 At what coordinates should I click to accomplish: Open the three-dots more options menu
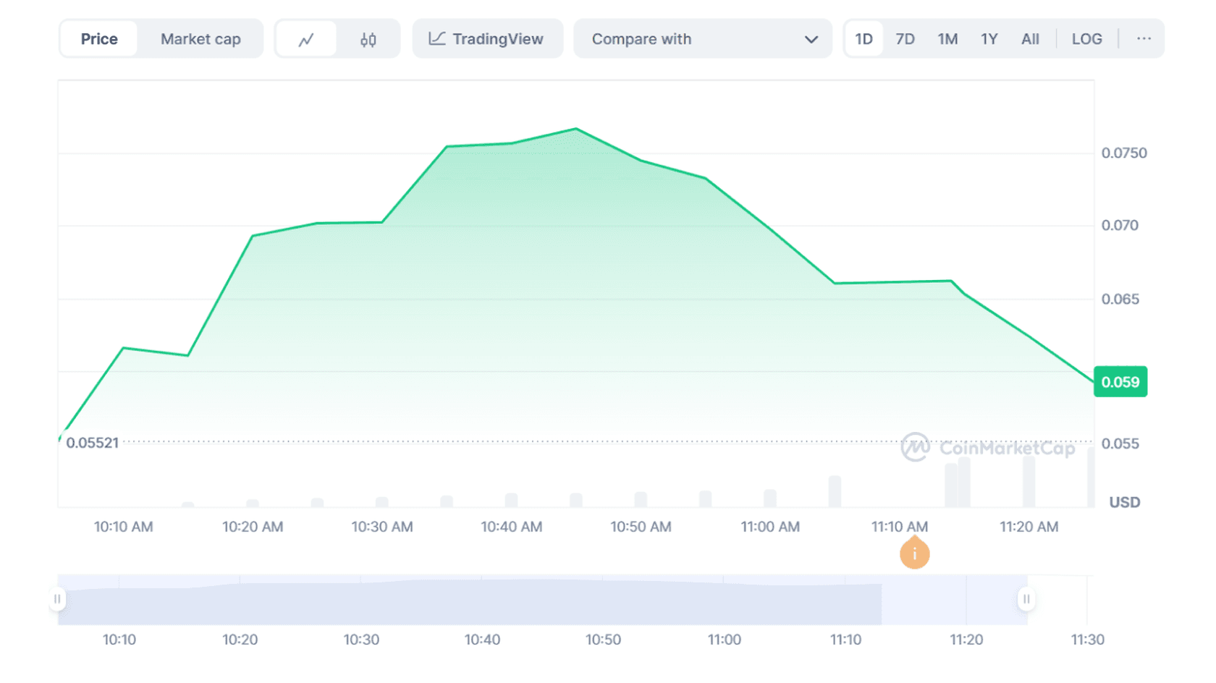click(x=1144, y=39)
